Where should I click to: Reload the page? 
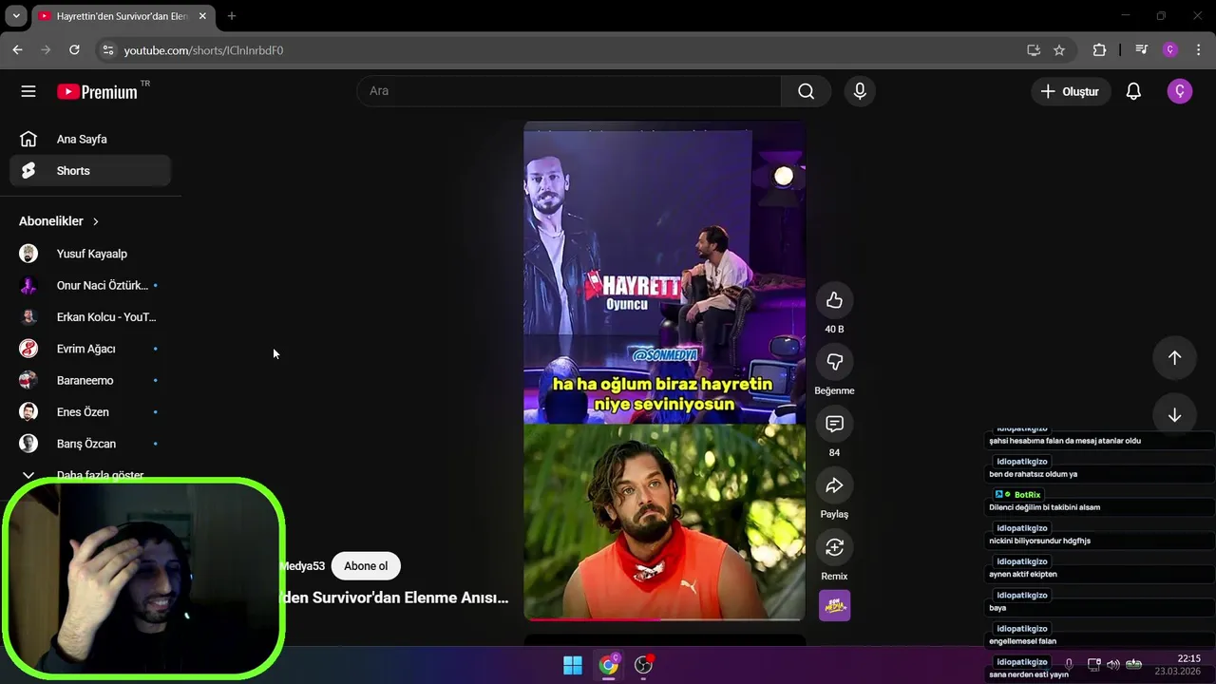(74, 49)
